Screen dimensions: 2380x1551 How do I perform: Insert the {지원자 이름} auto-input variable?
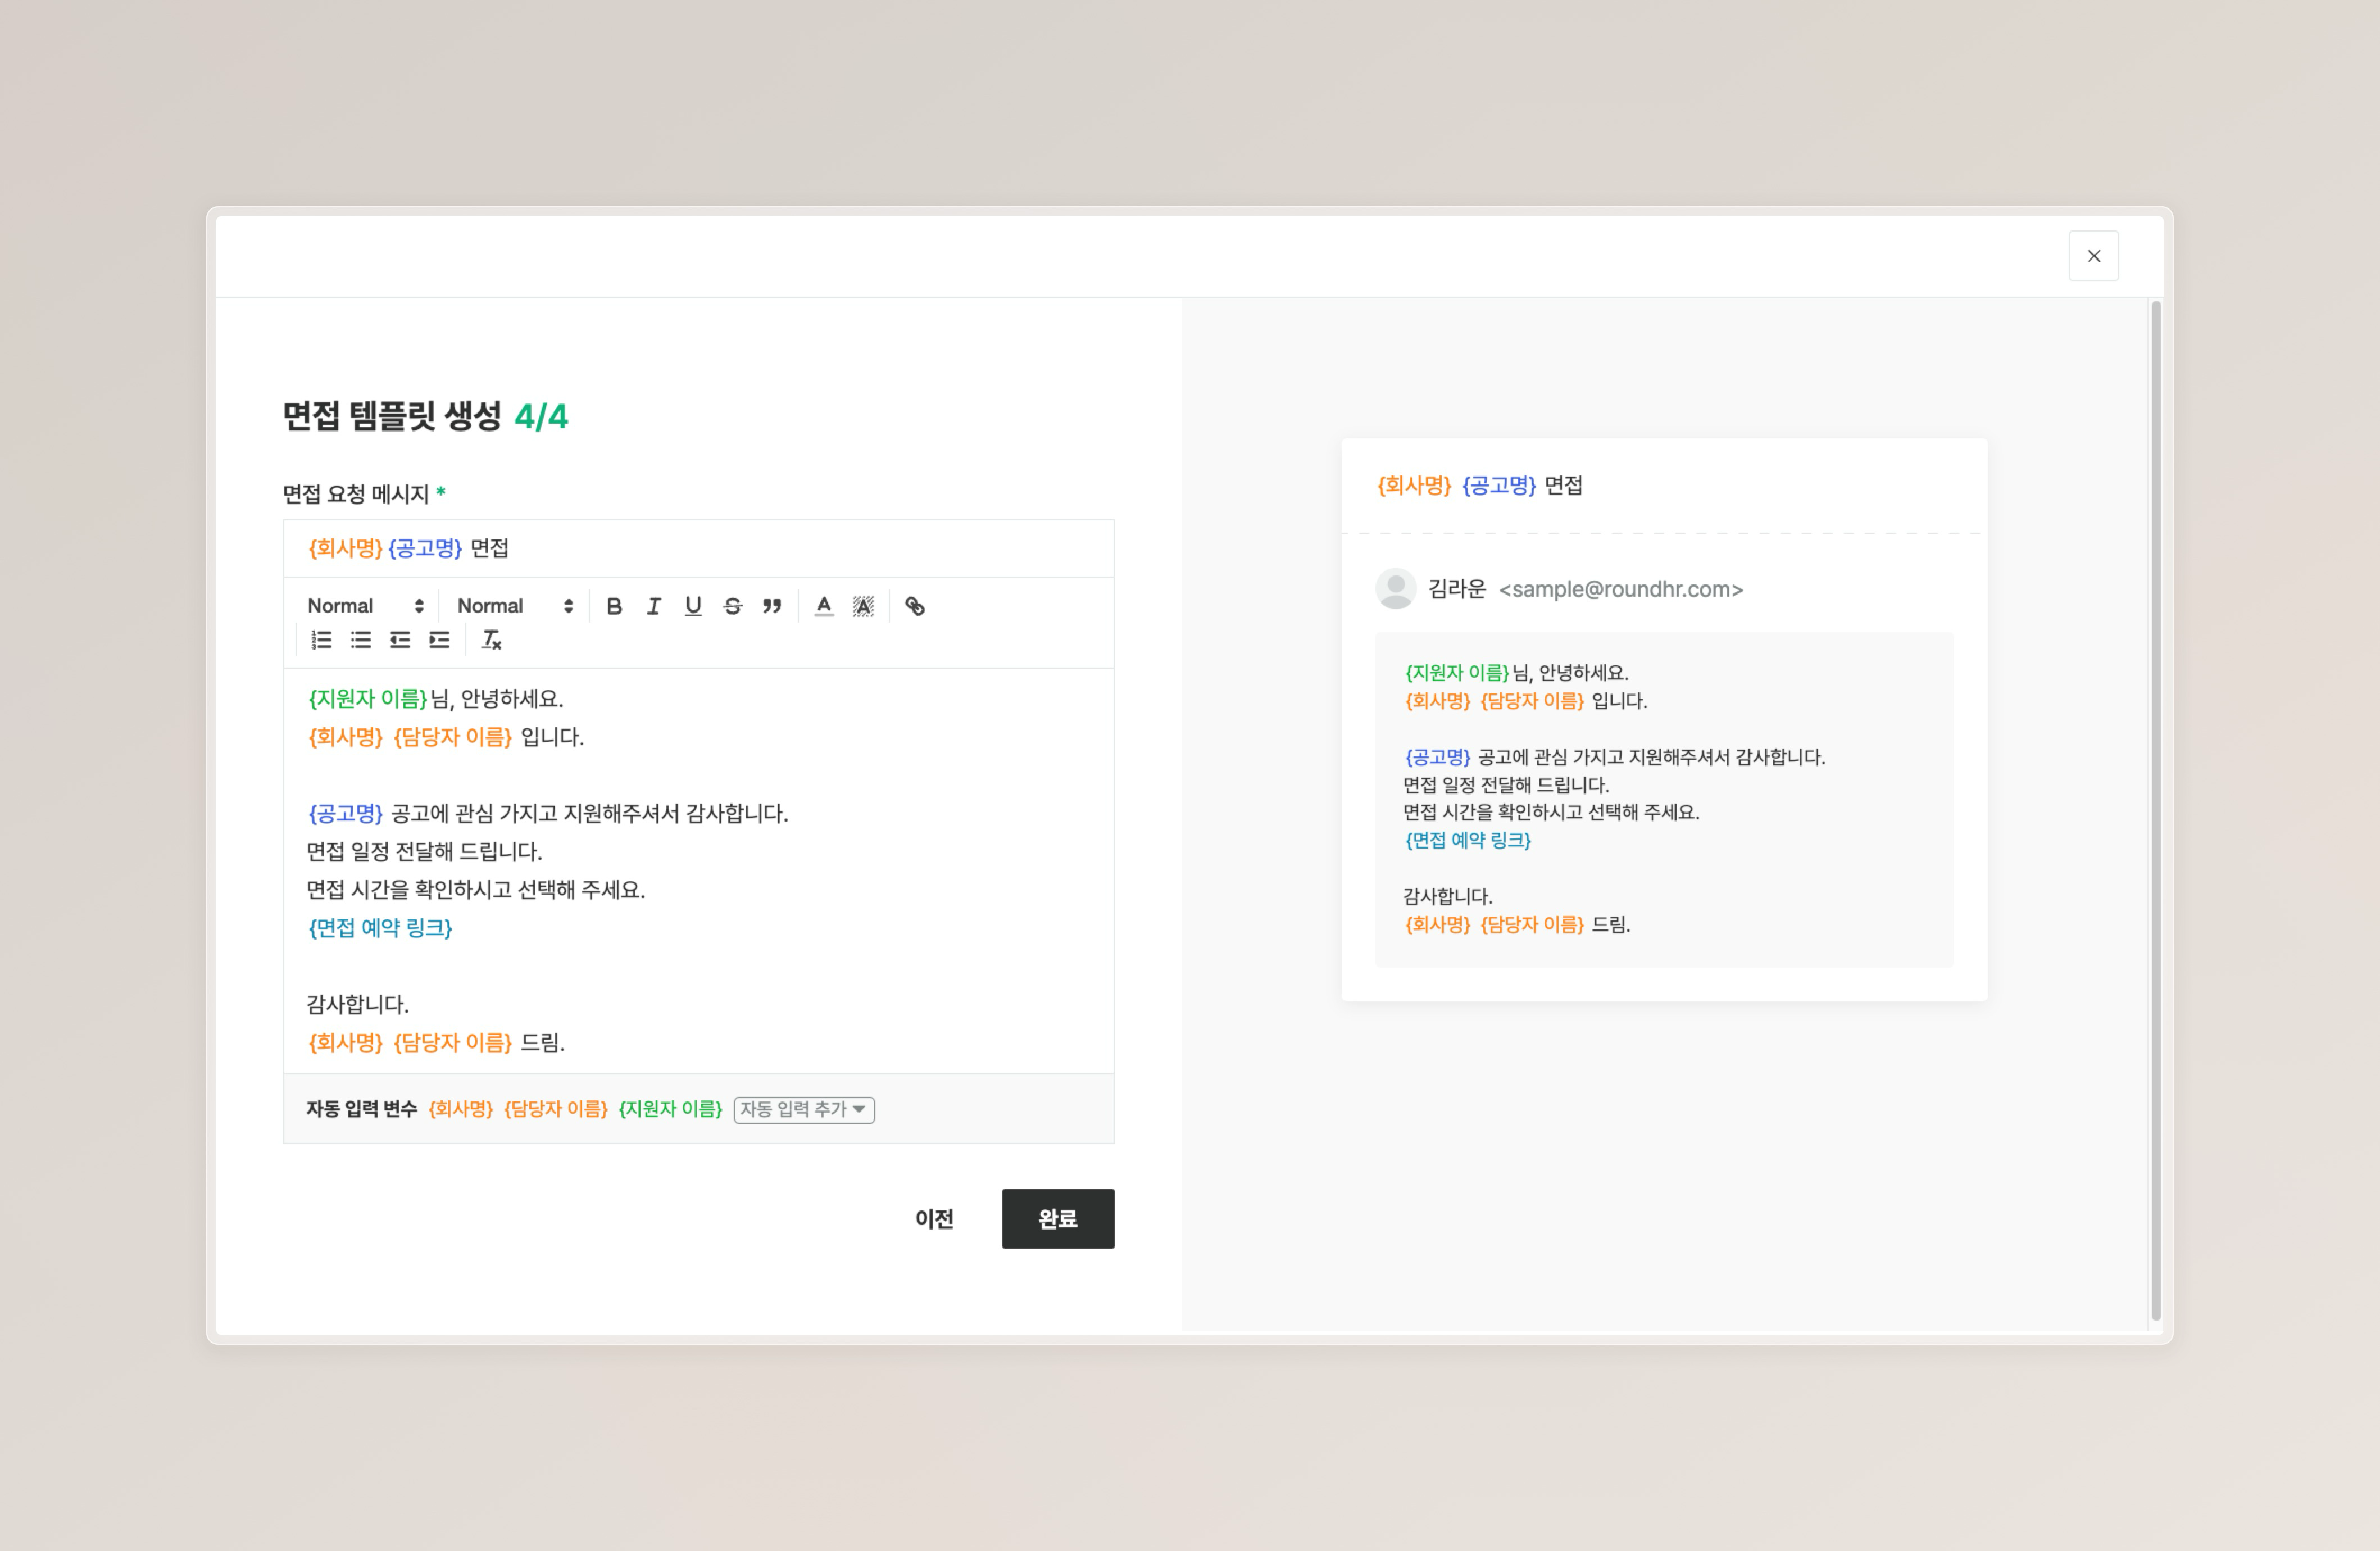(x=670, y=1109)
